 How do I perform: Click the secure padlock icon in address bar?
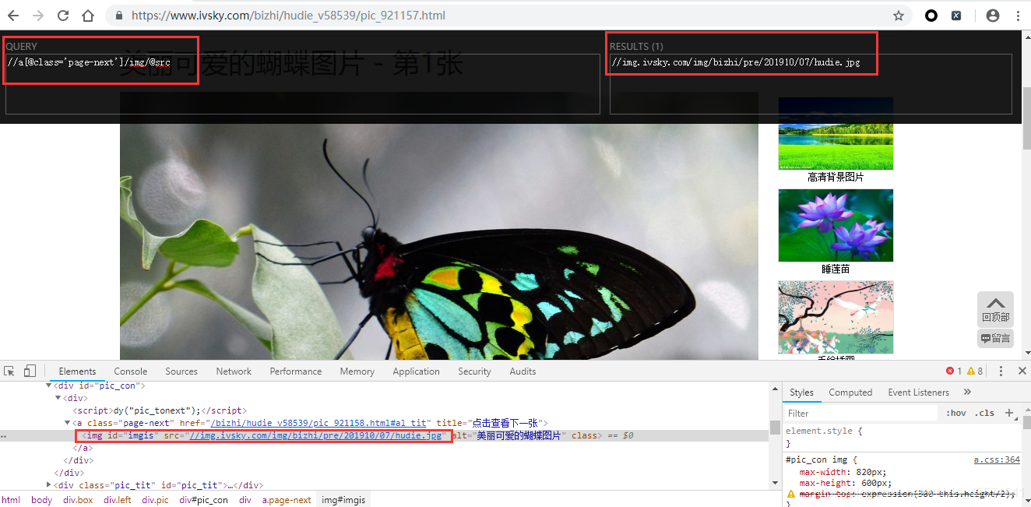[x=119, y=16]
